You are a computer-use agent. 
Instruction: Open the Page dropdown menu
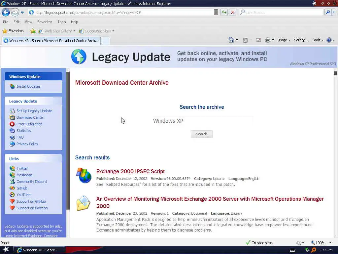pos(284,40)
